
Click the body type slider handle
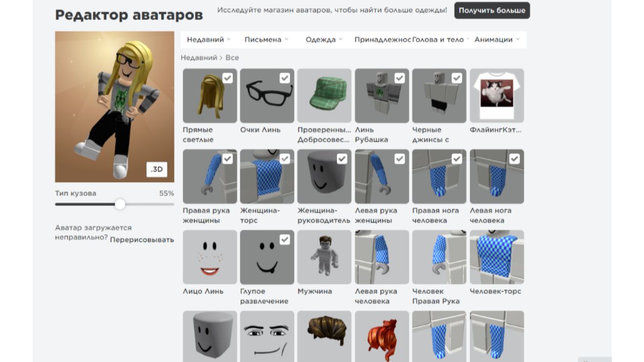pos(120,205)
